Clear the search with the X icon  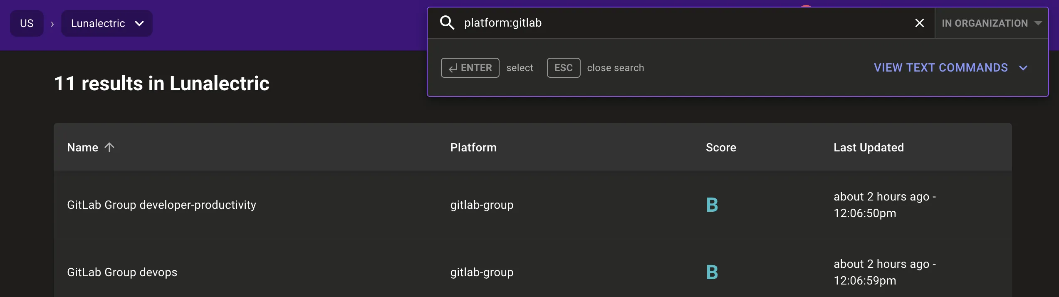tap(919, 23)
